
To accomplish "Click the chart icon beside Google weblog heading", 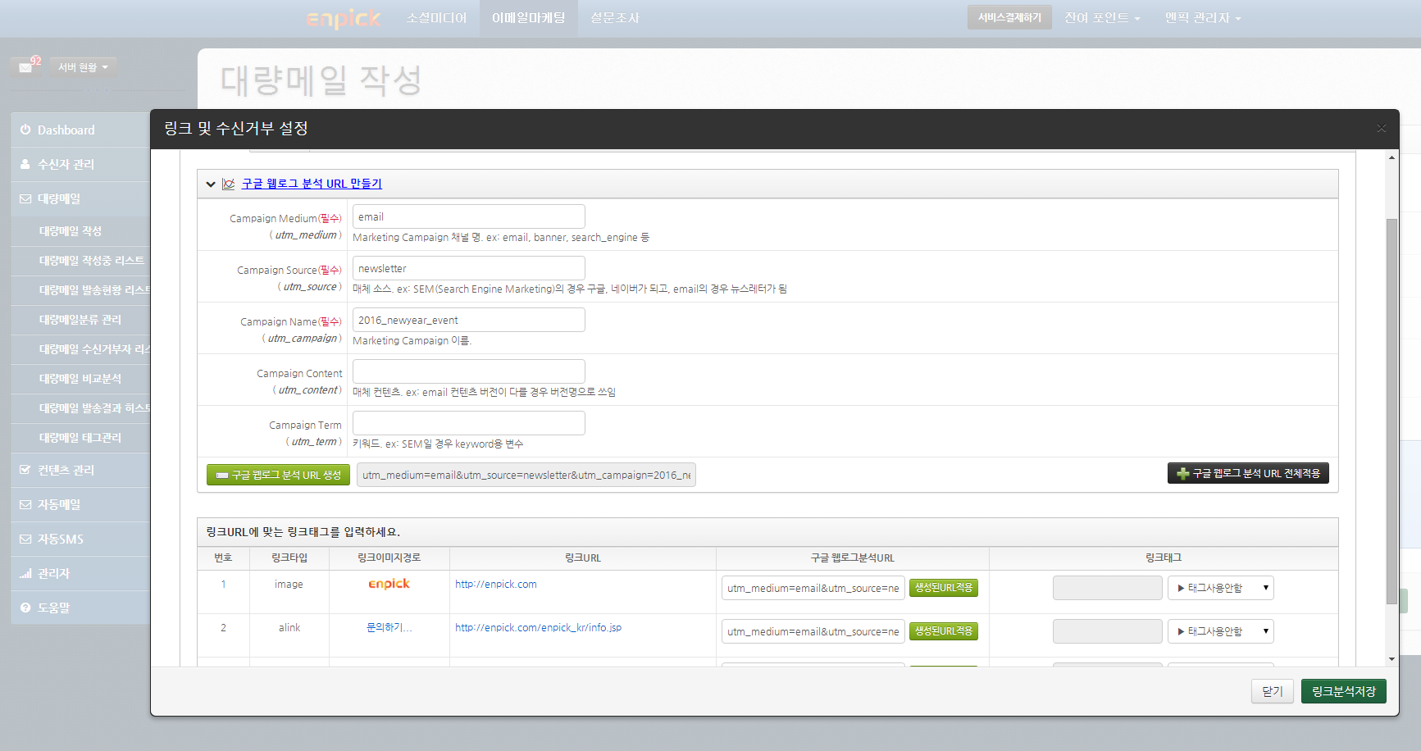I will (x=229, y=184).
